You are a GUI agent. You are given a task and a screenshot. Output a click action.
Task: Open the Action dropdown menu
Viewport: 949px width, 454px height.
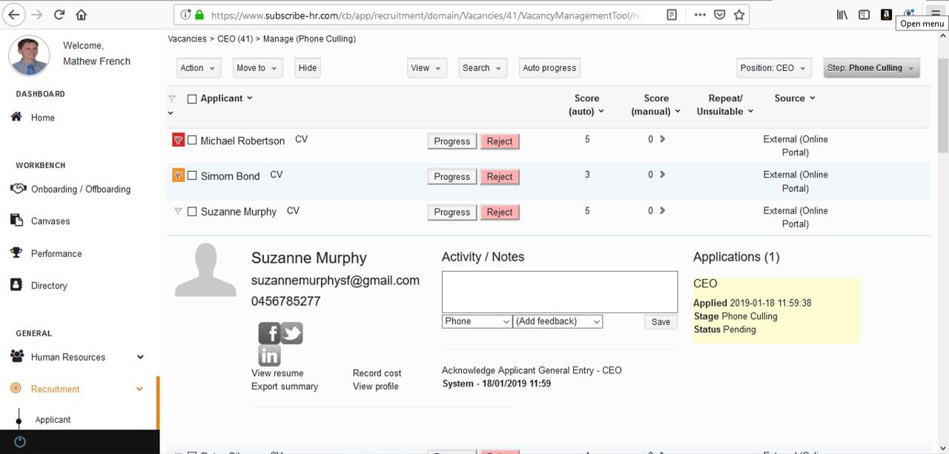pyautogui.click(x=199, y=68)
